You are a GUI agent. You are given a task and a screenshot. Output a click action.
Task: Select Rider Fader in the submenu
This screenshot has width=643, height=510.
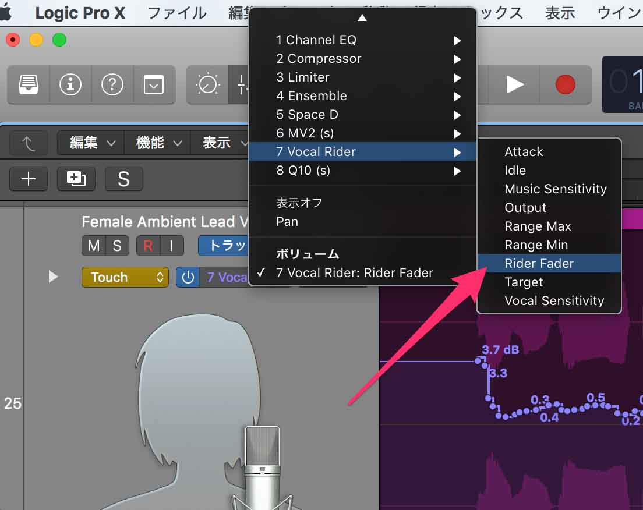click(549, 264)
